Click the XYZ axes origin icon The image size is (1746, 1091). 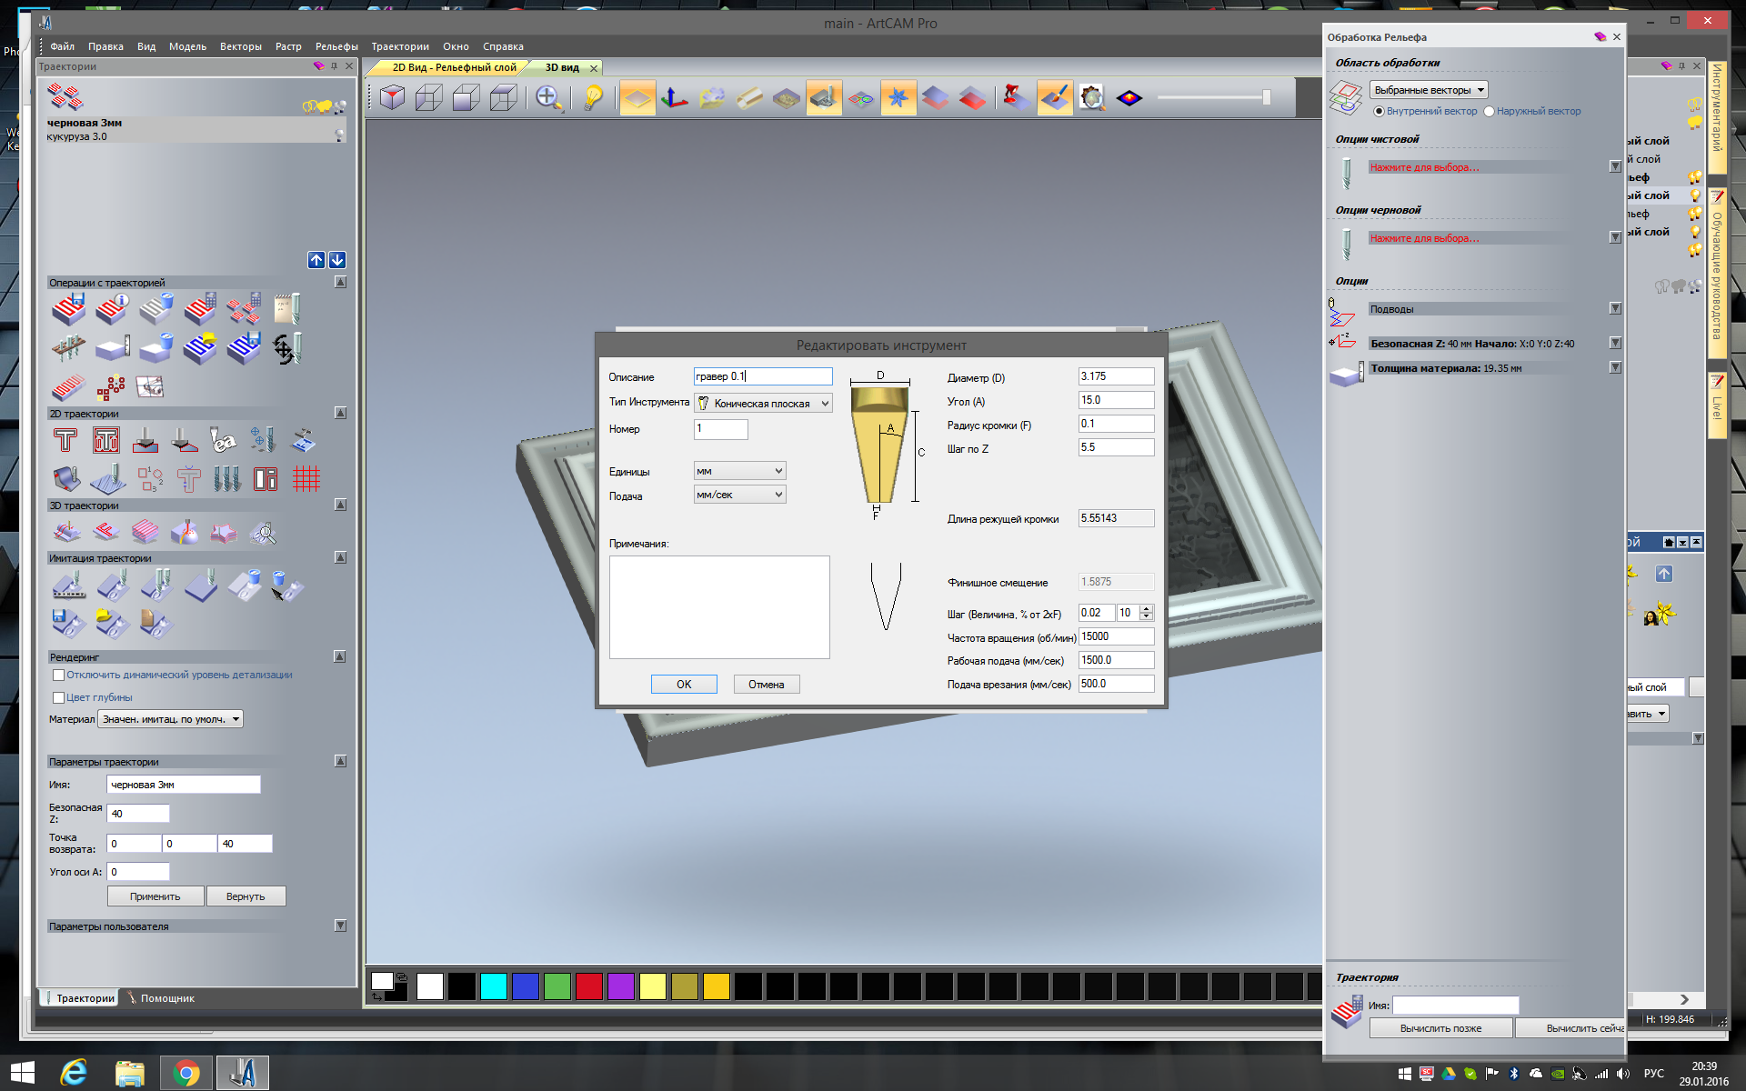(x=674, y=98)
